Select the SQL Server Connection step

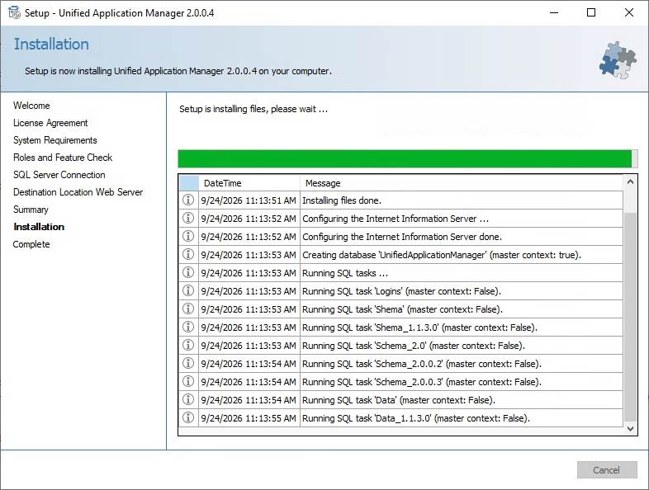59,175
